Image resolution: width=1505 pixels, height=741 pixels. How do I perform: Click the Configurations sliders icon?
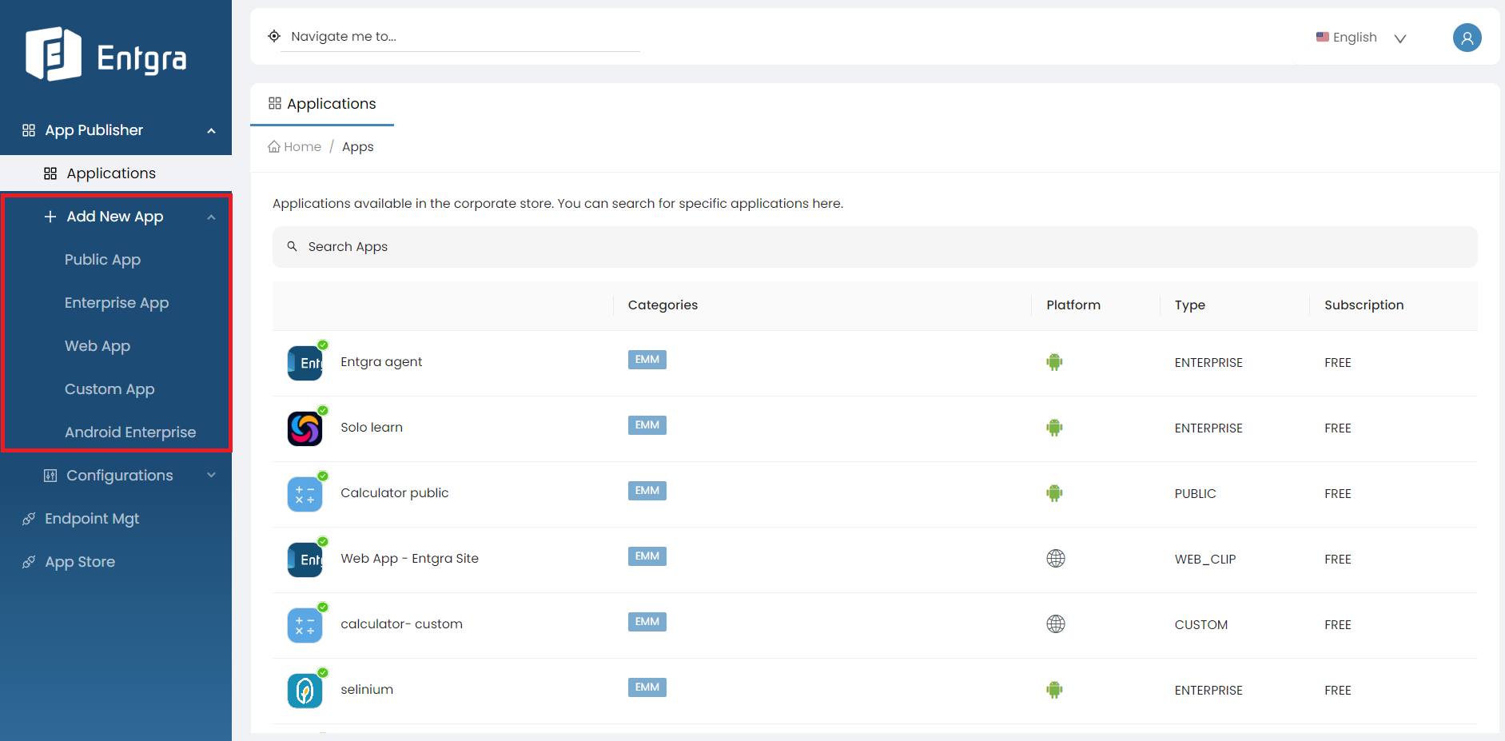(50, 476)
